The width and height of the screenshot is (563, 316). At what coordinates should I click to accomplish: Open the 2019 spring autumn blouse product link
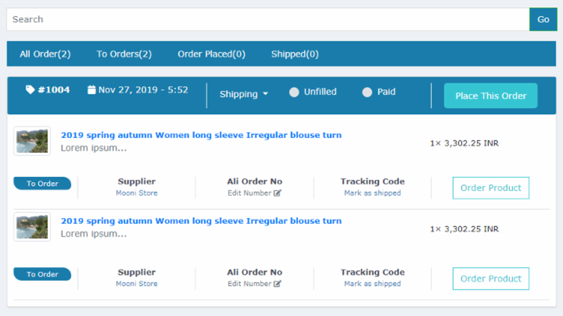(x=201, y=135)
